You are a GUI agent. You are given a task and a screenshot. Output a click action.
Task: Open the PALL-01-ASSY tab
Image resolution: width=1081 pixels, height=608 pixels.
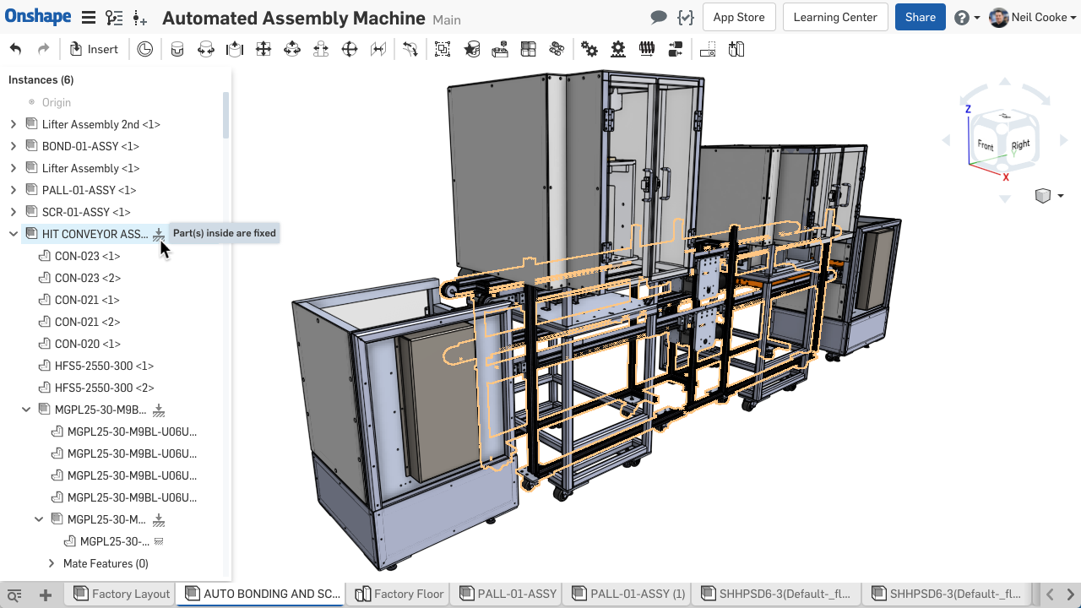(508, 594)
